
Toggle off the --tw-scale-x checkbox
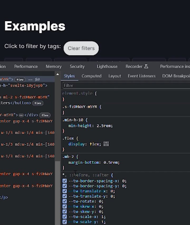pos(65,217)
